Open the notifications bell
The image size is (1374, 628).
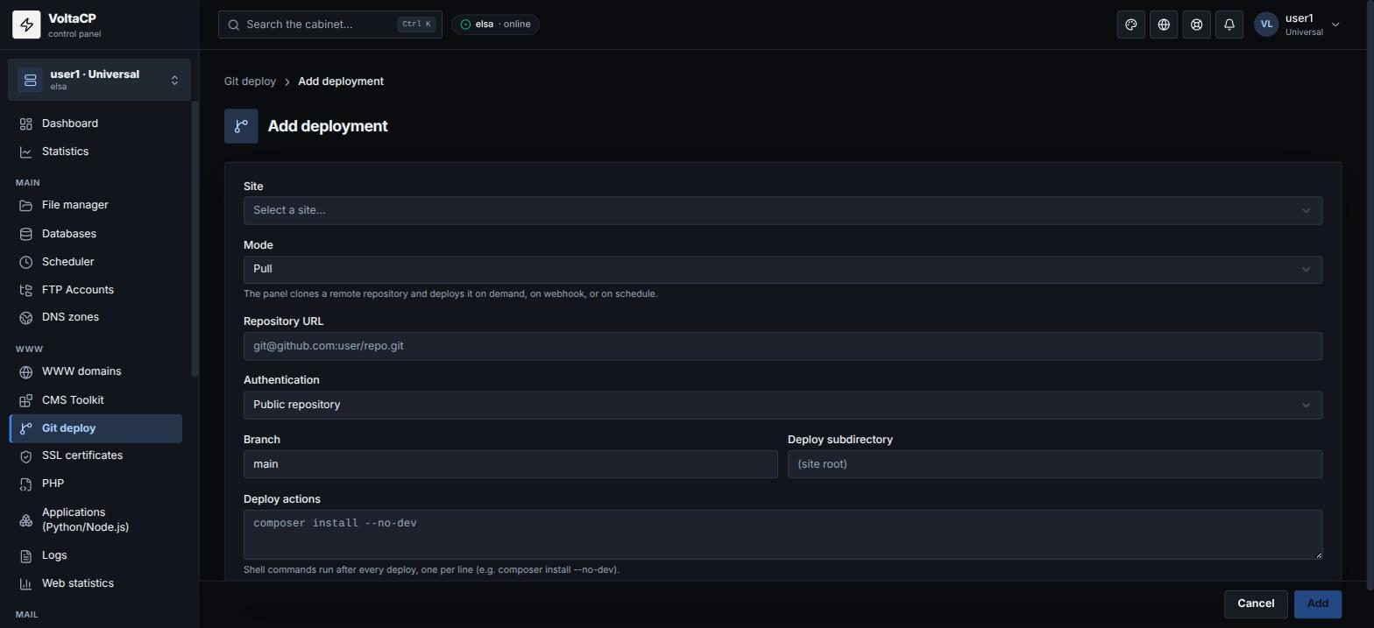coord(1229,25)
